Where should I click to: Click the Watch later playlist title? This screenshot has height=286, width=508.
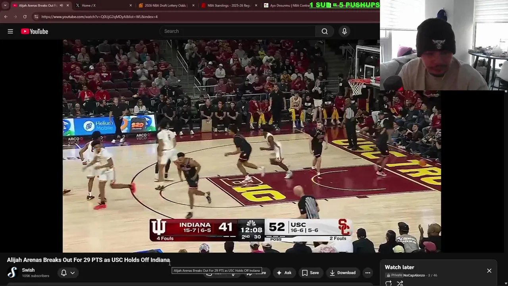click(400, 267)
